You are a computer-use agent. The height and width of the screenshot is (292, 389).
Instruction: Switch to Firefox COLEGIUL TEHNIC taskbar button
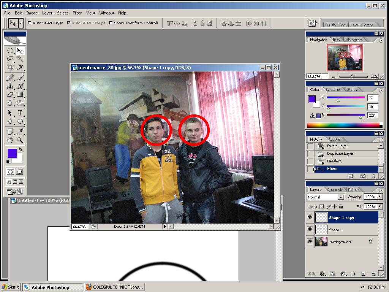(115, 287)
